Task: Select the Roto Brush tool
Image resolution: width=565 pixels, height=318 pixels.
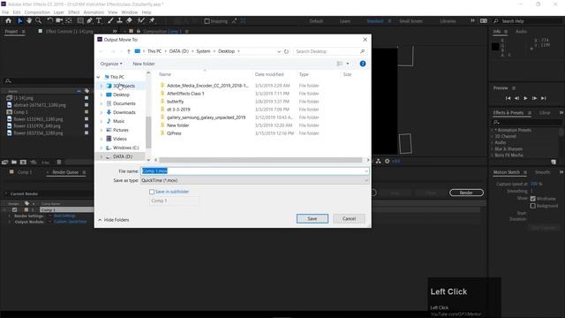Action: 141,21
